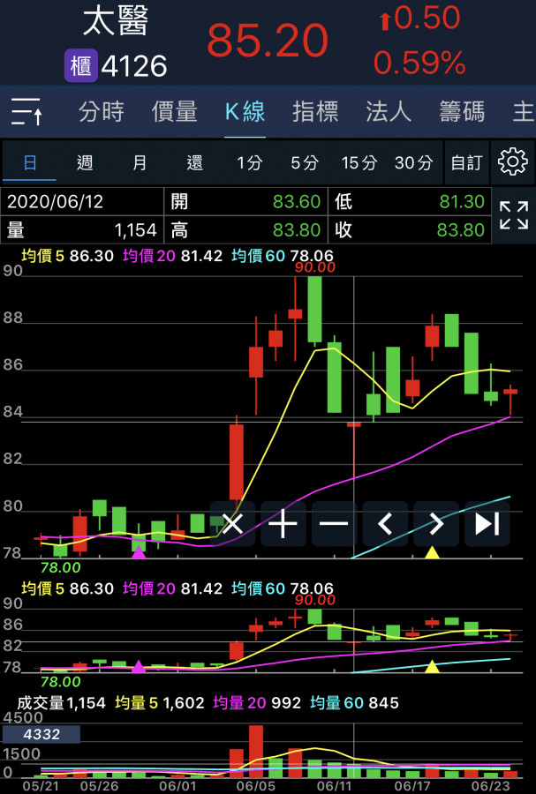Screen dimensions: 536x794
Task: Open the 法人 tab
Action: [x=389, y=112]
